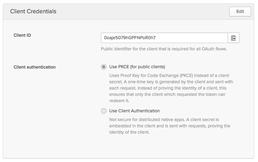Click the 'Use PKCE (for public clients)' label
Image resolution: width=258 pixels, height=162 pixels.
137,67
